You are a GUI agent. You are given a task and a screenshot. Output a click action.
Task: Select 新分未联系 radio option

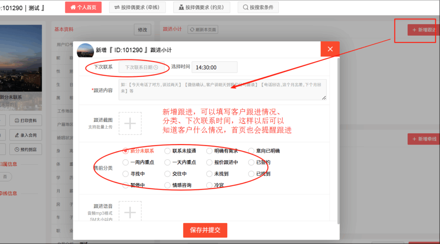click(x=125, y=151)
